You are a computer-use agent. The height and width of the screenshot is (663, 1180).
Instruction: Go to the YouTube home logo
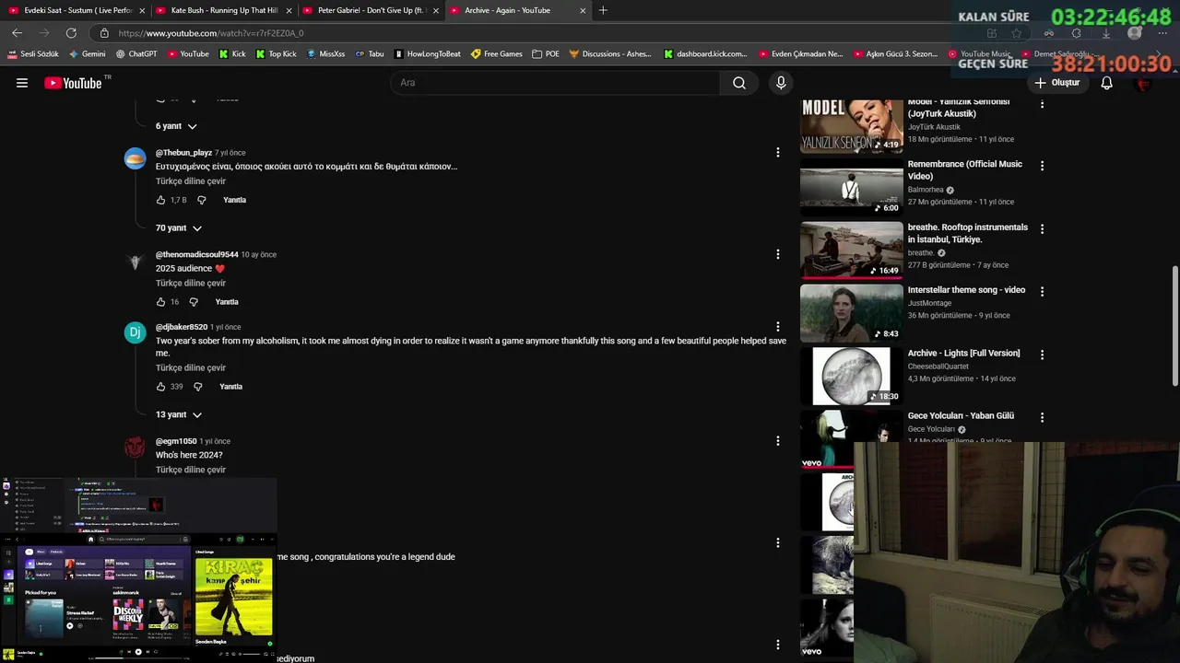pos(73,83)
